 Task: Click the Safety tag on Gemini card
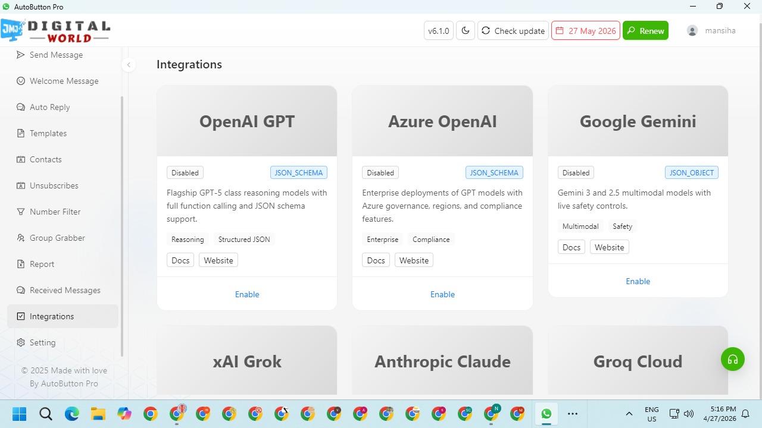point(622,226)
